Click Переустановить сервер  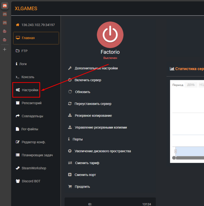pos(93,104)
